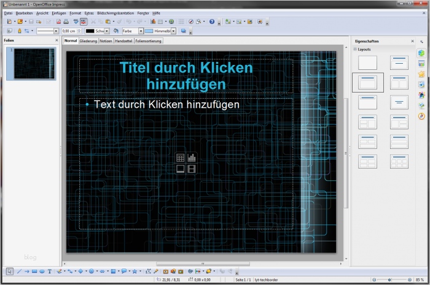
Task: Open the arrow style dropdown arrow
Action: [x=32, y=31]
